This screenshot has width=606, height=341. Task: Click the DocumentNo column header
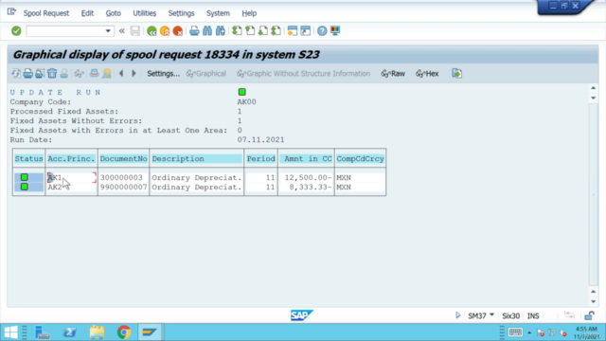pyautogui.click(x=124, y=159)
